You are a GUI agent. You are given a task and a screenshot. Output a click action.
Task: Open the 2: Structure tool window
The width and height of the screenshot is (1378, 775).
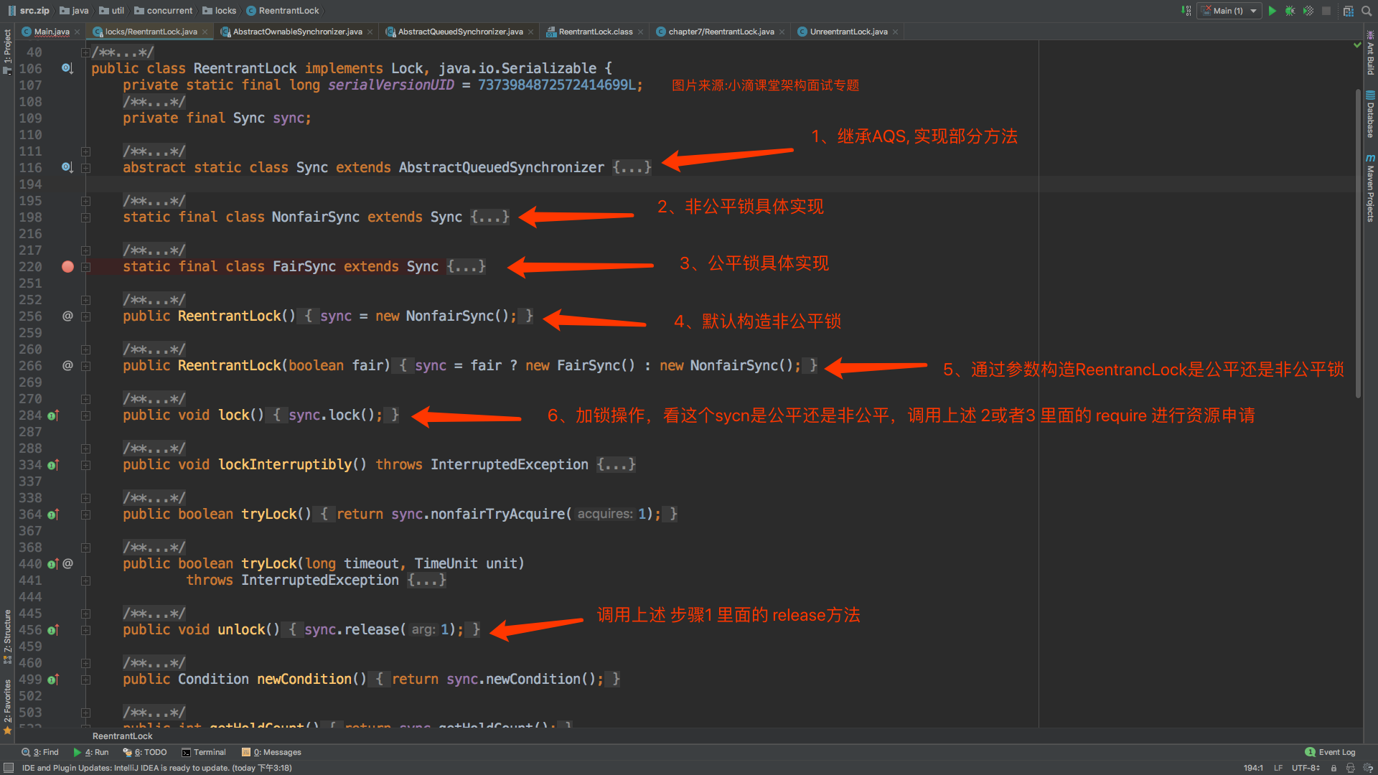click(7, 636)
